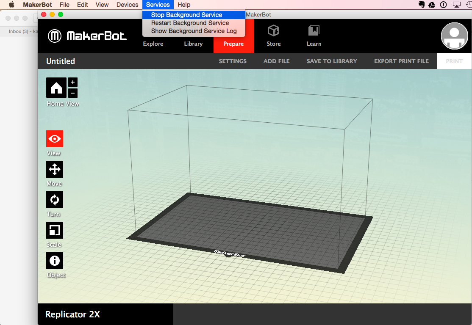472x325 pixels.
Task: Open the File menu
Action: [x=64, y=5]
